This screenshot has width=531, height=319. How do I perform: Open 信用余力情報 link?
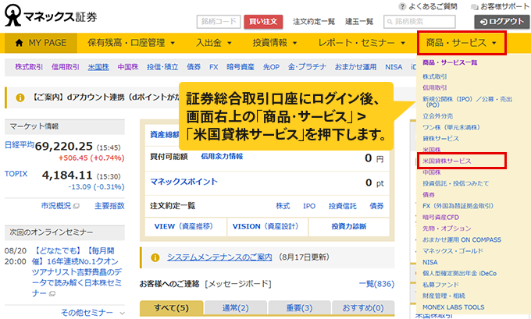(x=222, y=156)
